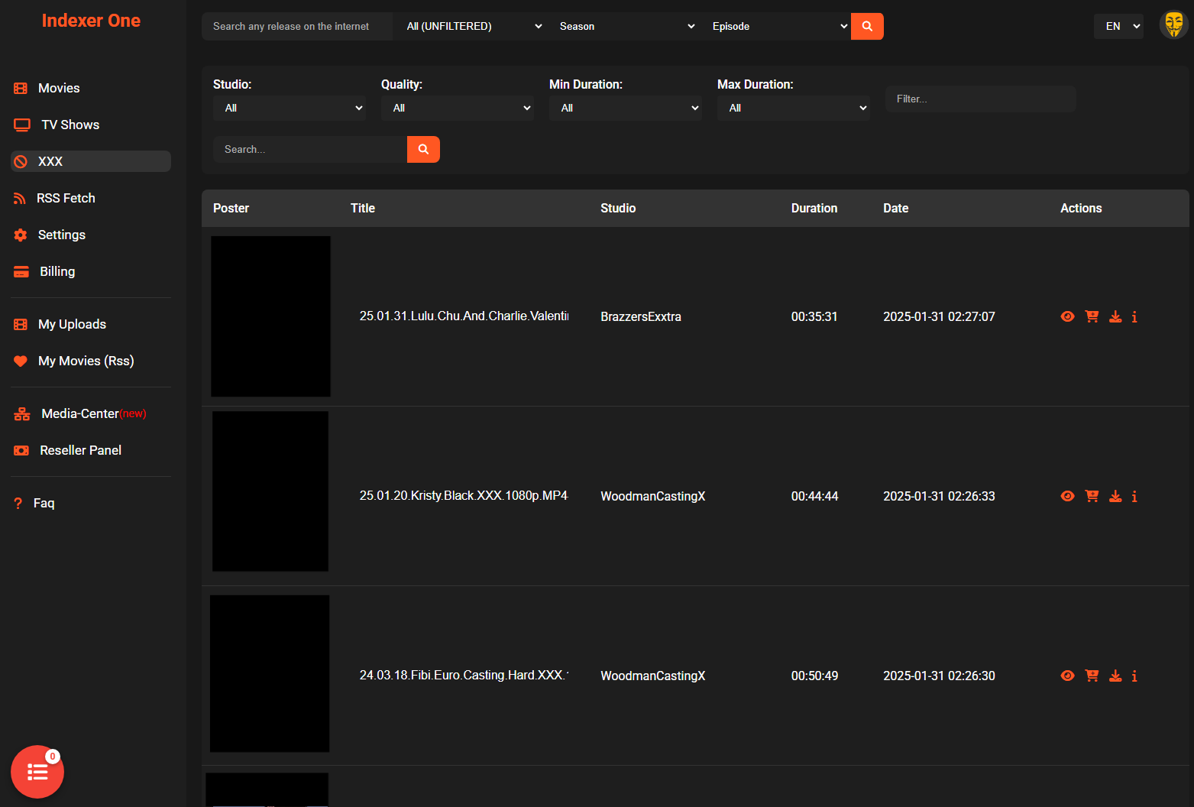The width and height of the screenshot is (1194, 807).
Task: Add Fibi.Euro.Casting release to cart
Action: pos(1092,676)
